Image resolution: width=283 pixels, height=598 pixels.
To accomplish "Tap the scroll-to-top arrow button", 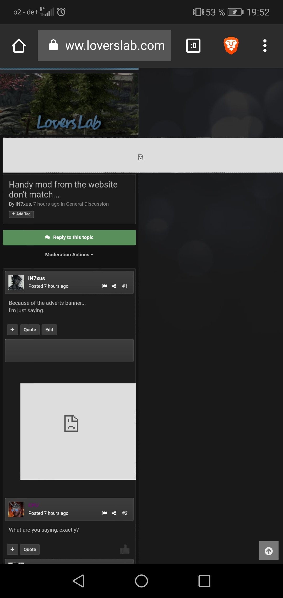I will 269,551.
